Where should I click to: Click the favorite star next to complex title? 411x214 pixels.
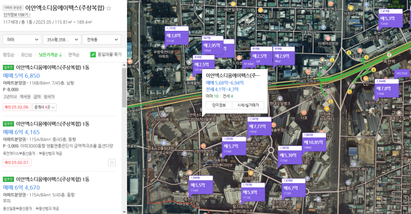click(108, 8)
